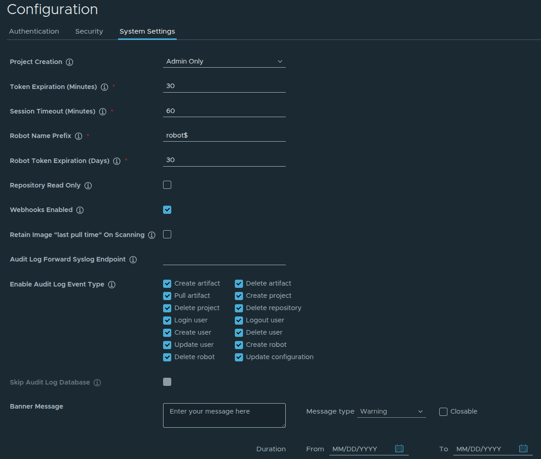The height and width of the screenshot is (459, 541).
Task: Enable Repository Read Only checkbox
Action: [167, 185]
